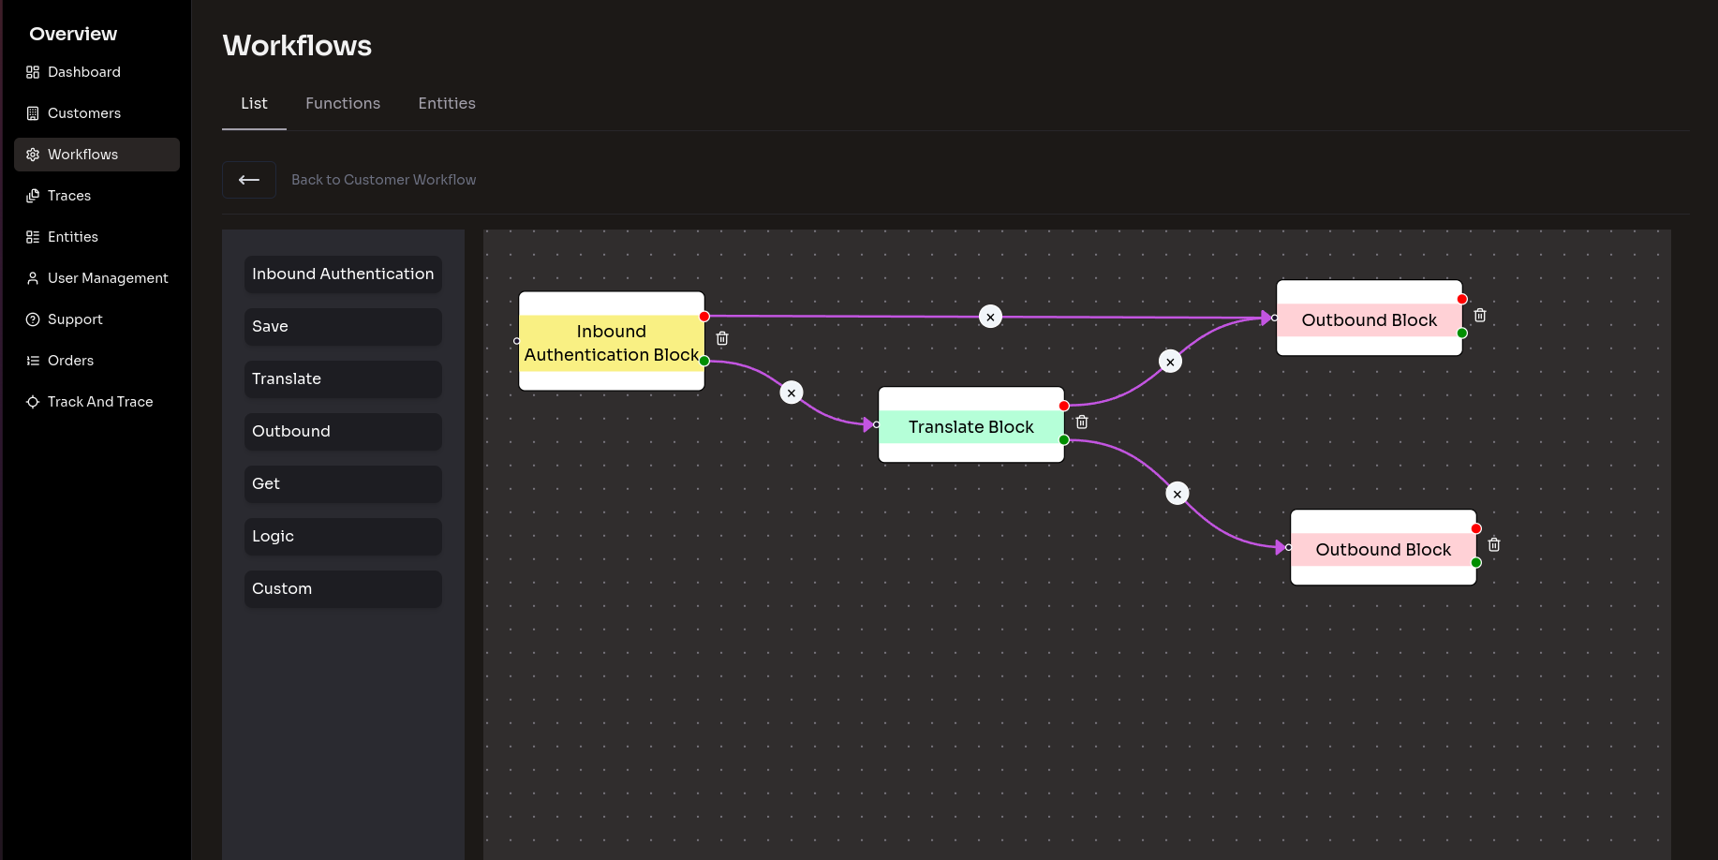Open Customers in the sidebar
Screen dimensions: 1718x860
[x=96, y=113]
